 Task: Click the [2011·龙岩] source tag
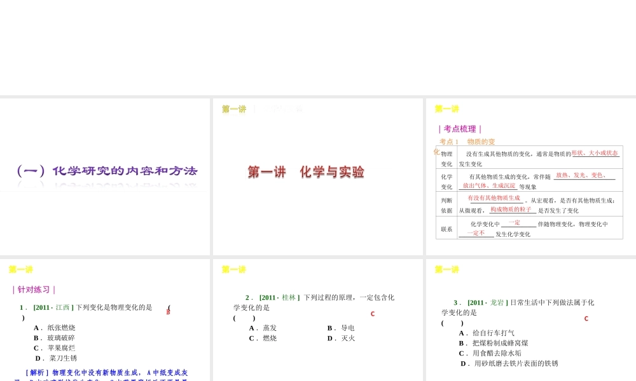pyautogui.click(x=488, y=303)
